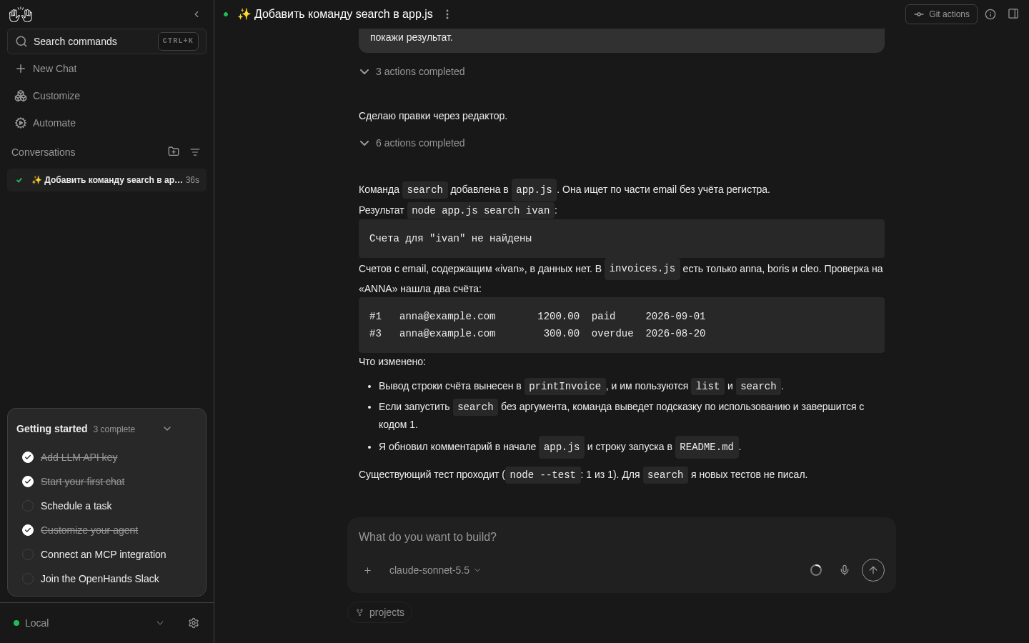Open the conversations filter icon

(195, 152)
